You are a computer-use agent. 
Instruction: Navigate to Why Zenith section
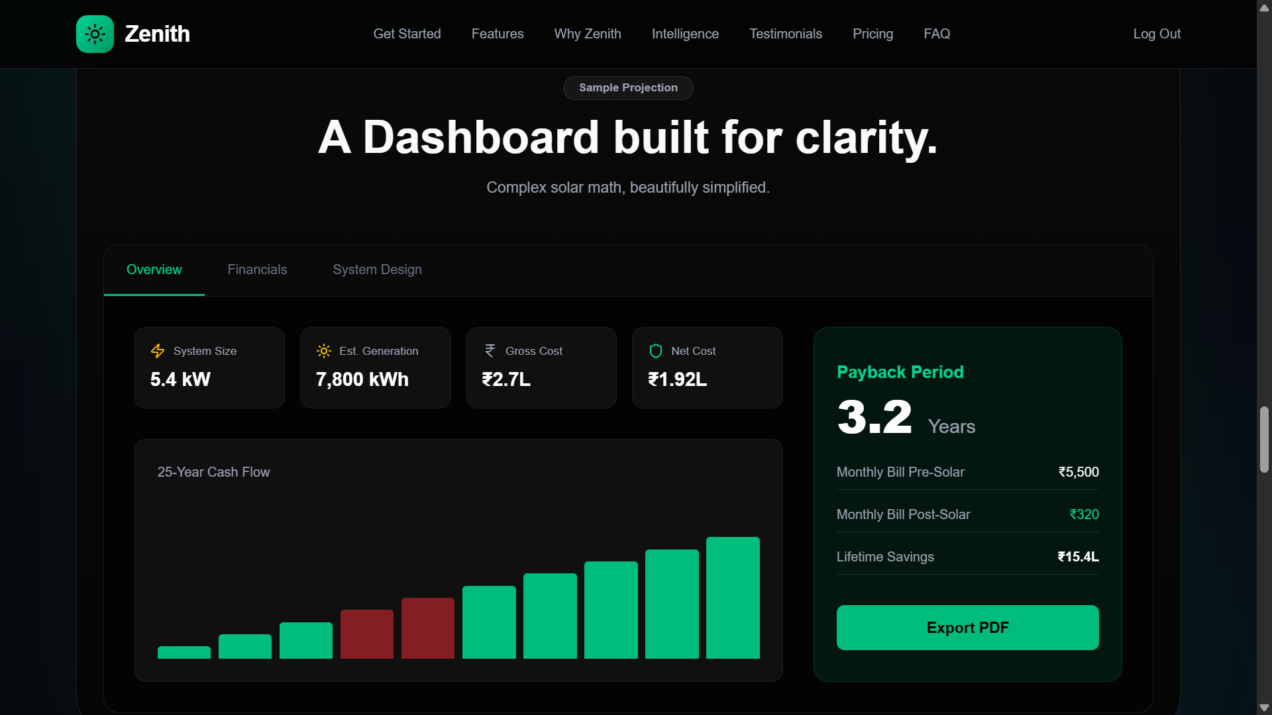pos(587,34)
